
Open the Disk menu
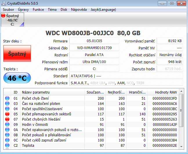click(x=64, y=10)
